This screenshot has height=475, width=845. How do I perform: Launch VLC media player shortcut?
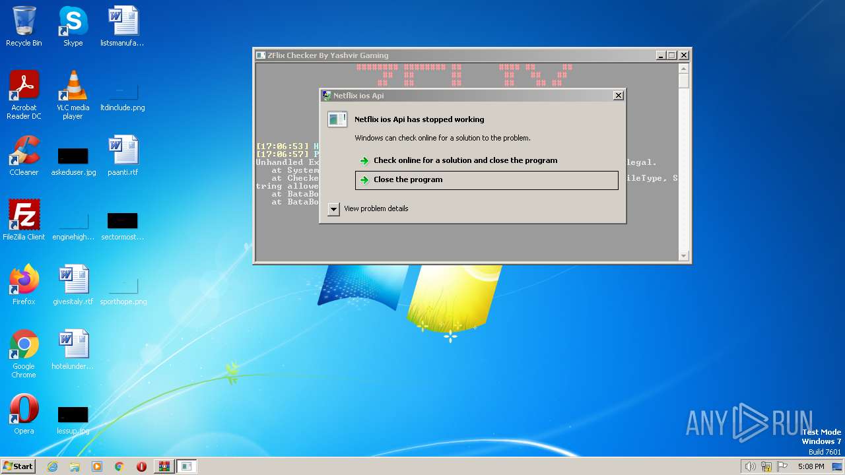click(73, 96)
